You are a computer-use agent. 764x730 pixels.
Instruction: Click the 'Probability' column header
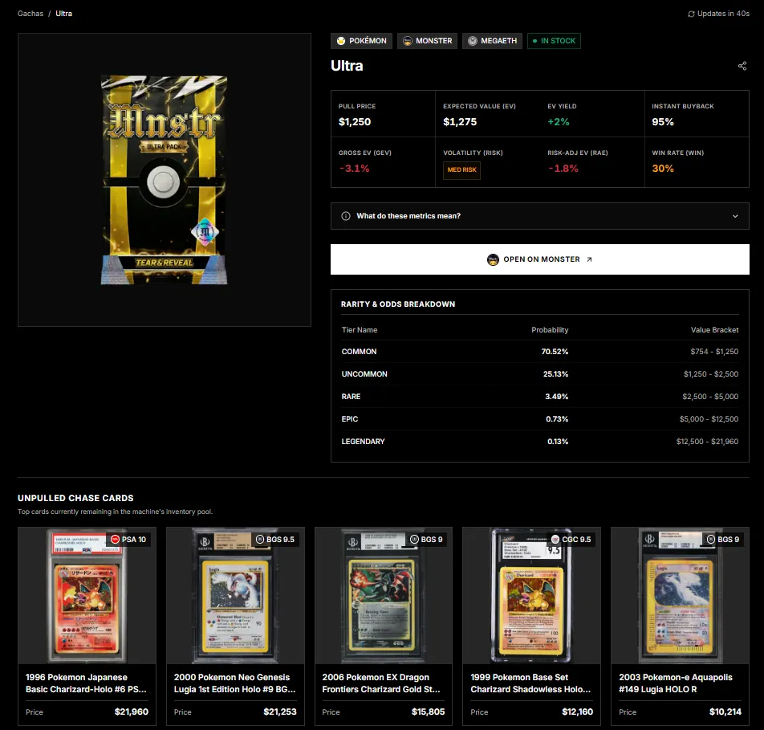550,330
